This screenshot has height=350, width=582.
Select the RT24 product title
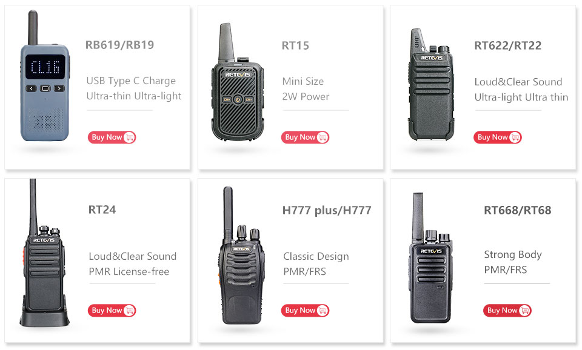point(102,210)
